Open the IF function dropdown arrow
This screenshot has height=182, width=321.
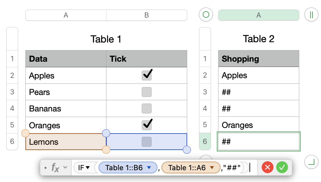pyautogui.click(x=88, y=168)
